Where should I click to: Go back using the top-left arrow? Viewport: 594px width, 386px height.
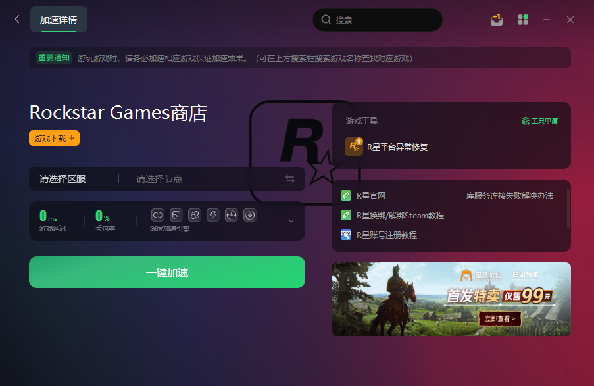point(17,19)
